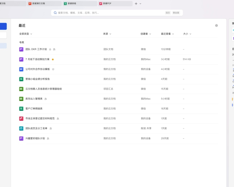Click the lock icon beside 团队 OKR 工作计划
Viewport: 234px width, 187px height.
coord(50,49)
